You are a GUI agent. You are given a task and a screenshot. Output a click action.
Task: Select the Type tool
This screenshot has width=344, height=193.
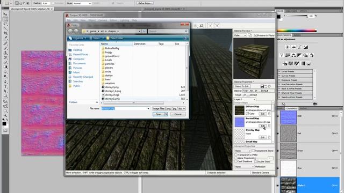click(5, 86)
